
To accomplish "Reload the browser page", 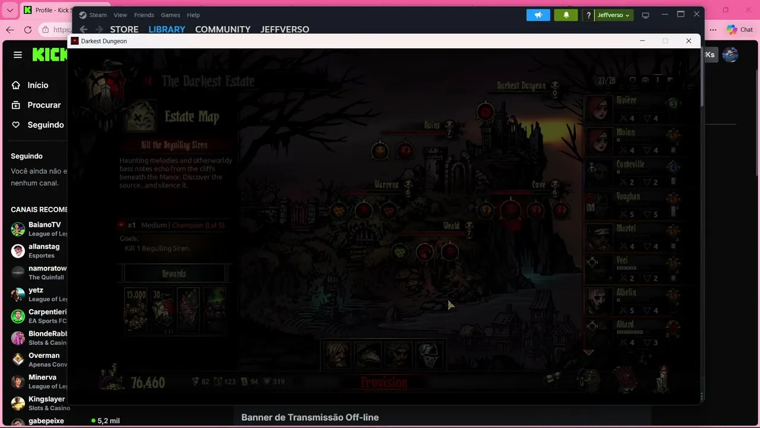I will [x=28, y=30].
